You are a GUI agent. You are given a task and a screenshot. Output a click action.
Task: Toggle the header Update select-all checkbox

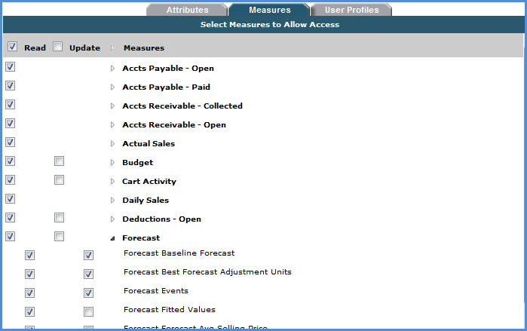(x=58, y=47)
